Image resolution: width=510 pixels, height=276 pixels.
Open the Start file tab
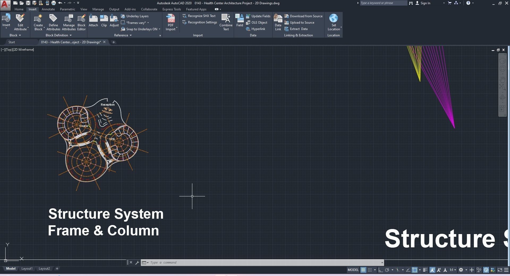12,42
